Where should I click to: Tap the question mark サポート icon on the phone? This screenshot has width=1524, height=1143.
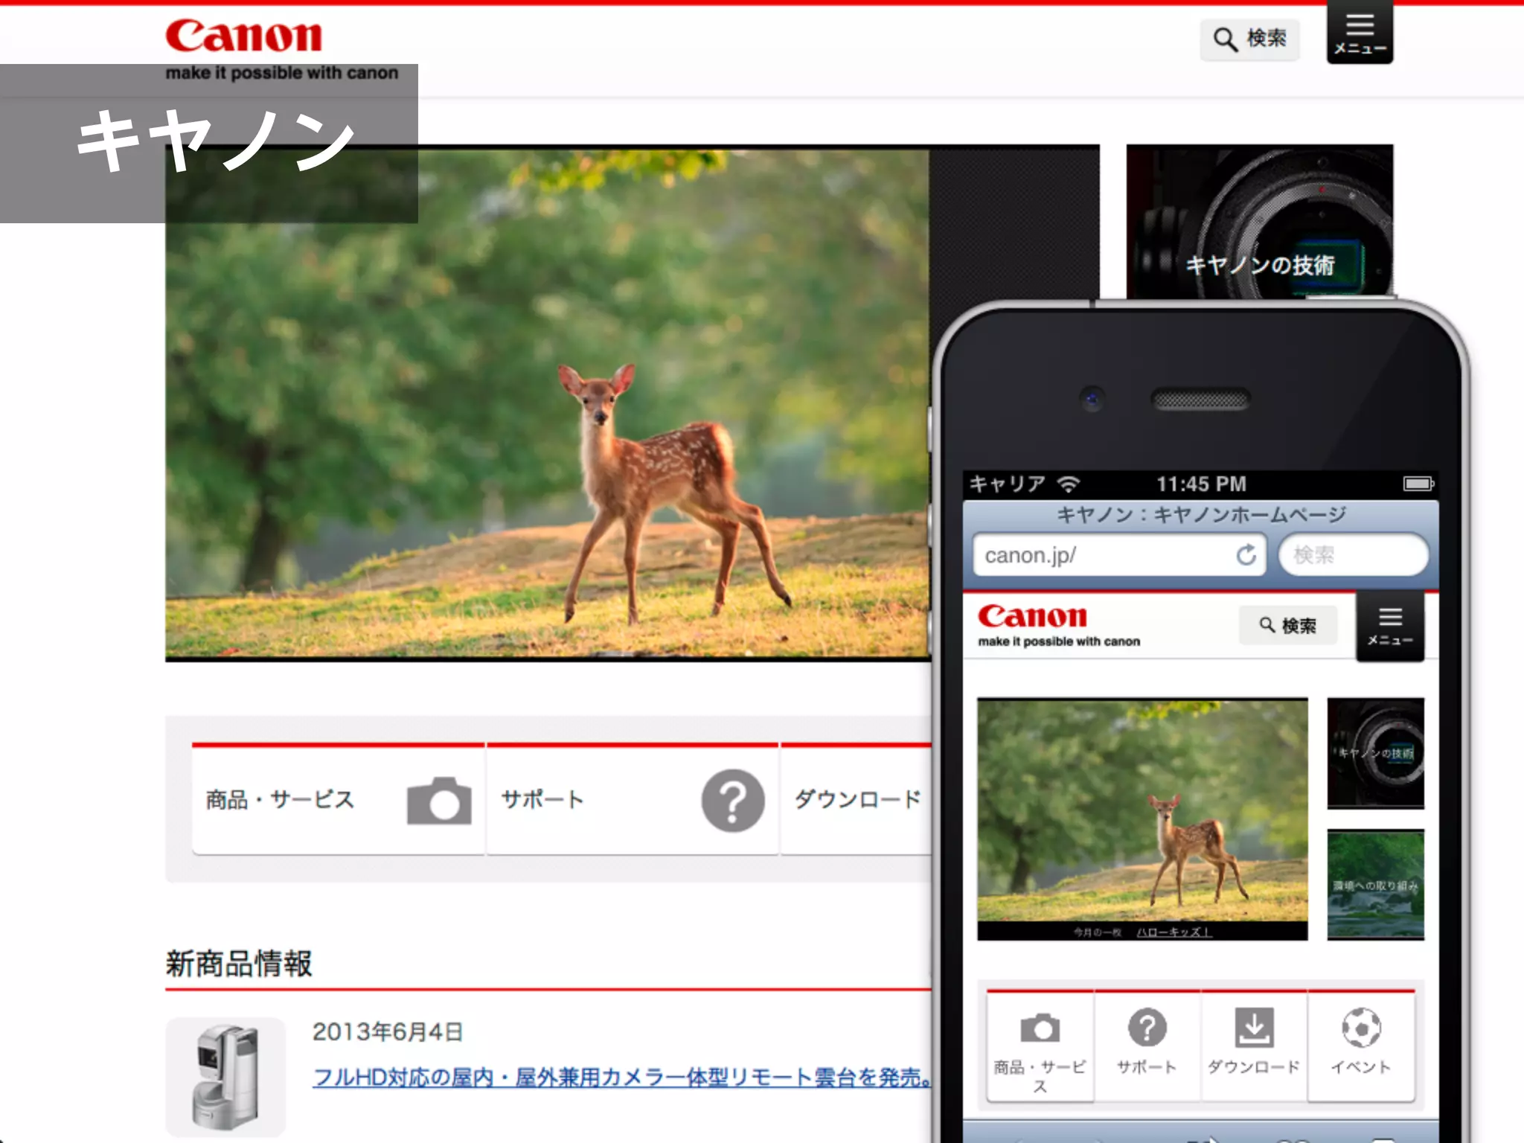tap(1147, 1028)
